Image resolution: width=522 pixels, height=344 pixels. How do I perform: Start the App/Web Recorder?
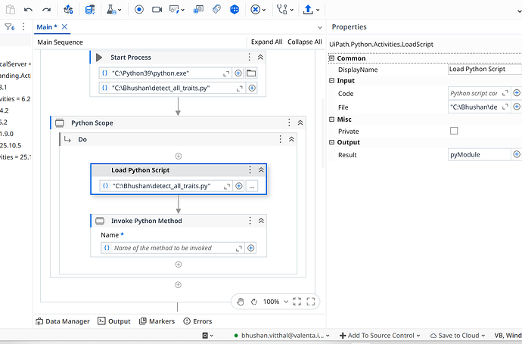(139, 9)
